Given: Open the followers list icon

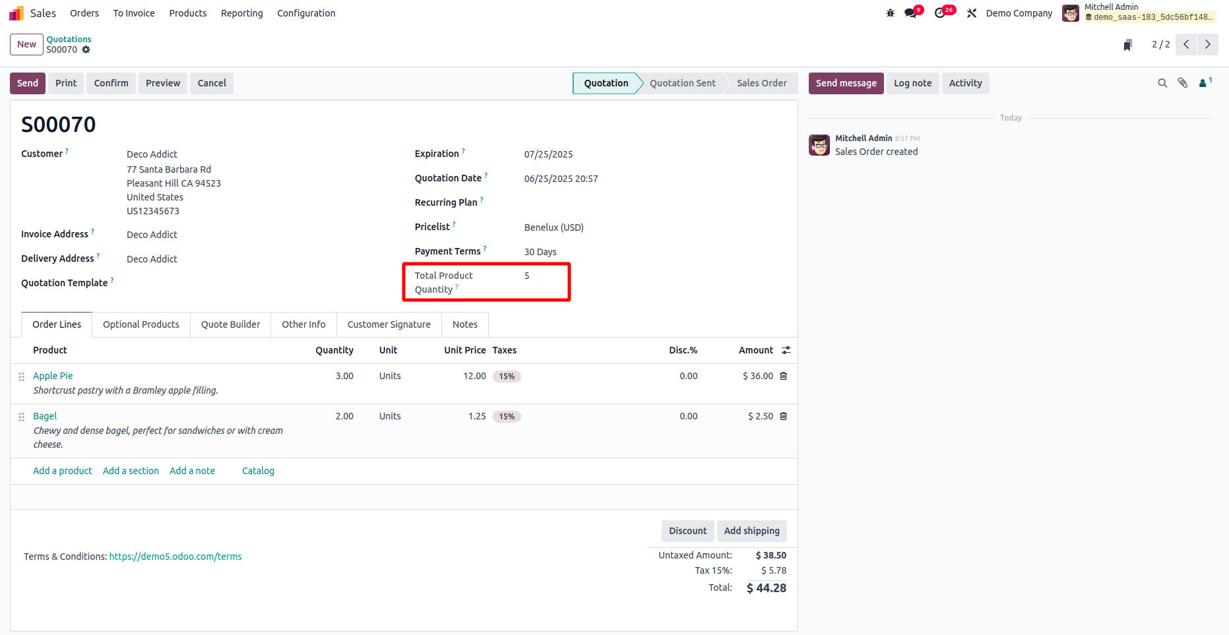Looking at the screenshot, I should coord(1204,83).
